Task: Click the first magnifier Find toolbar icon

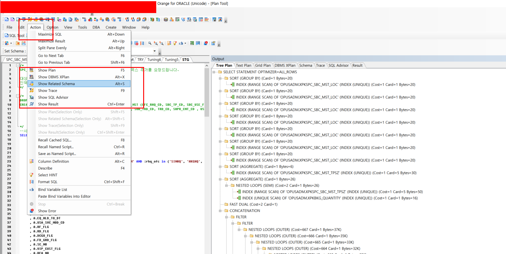Action: point(150,43)
